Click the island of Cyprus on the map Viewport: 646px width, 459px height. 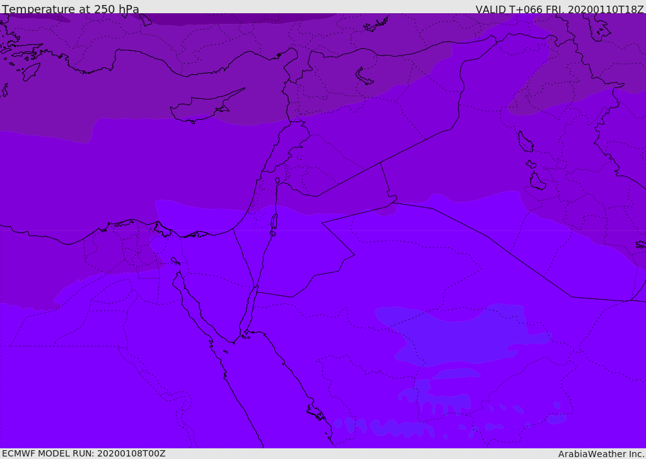click(203, 108)
